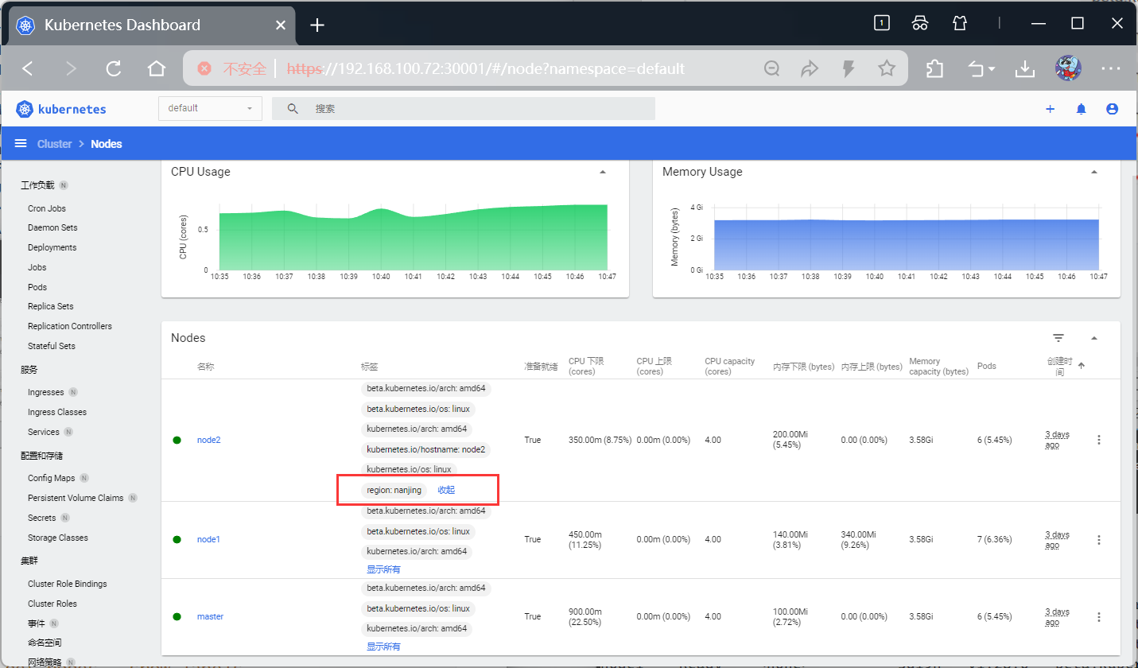Image resolution: width=1138 pixels, height=668 pixels.
Task: Open Cron Jobs in sidebar
Action: pos(47,208)
